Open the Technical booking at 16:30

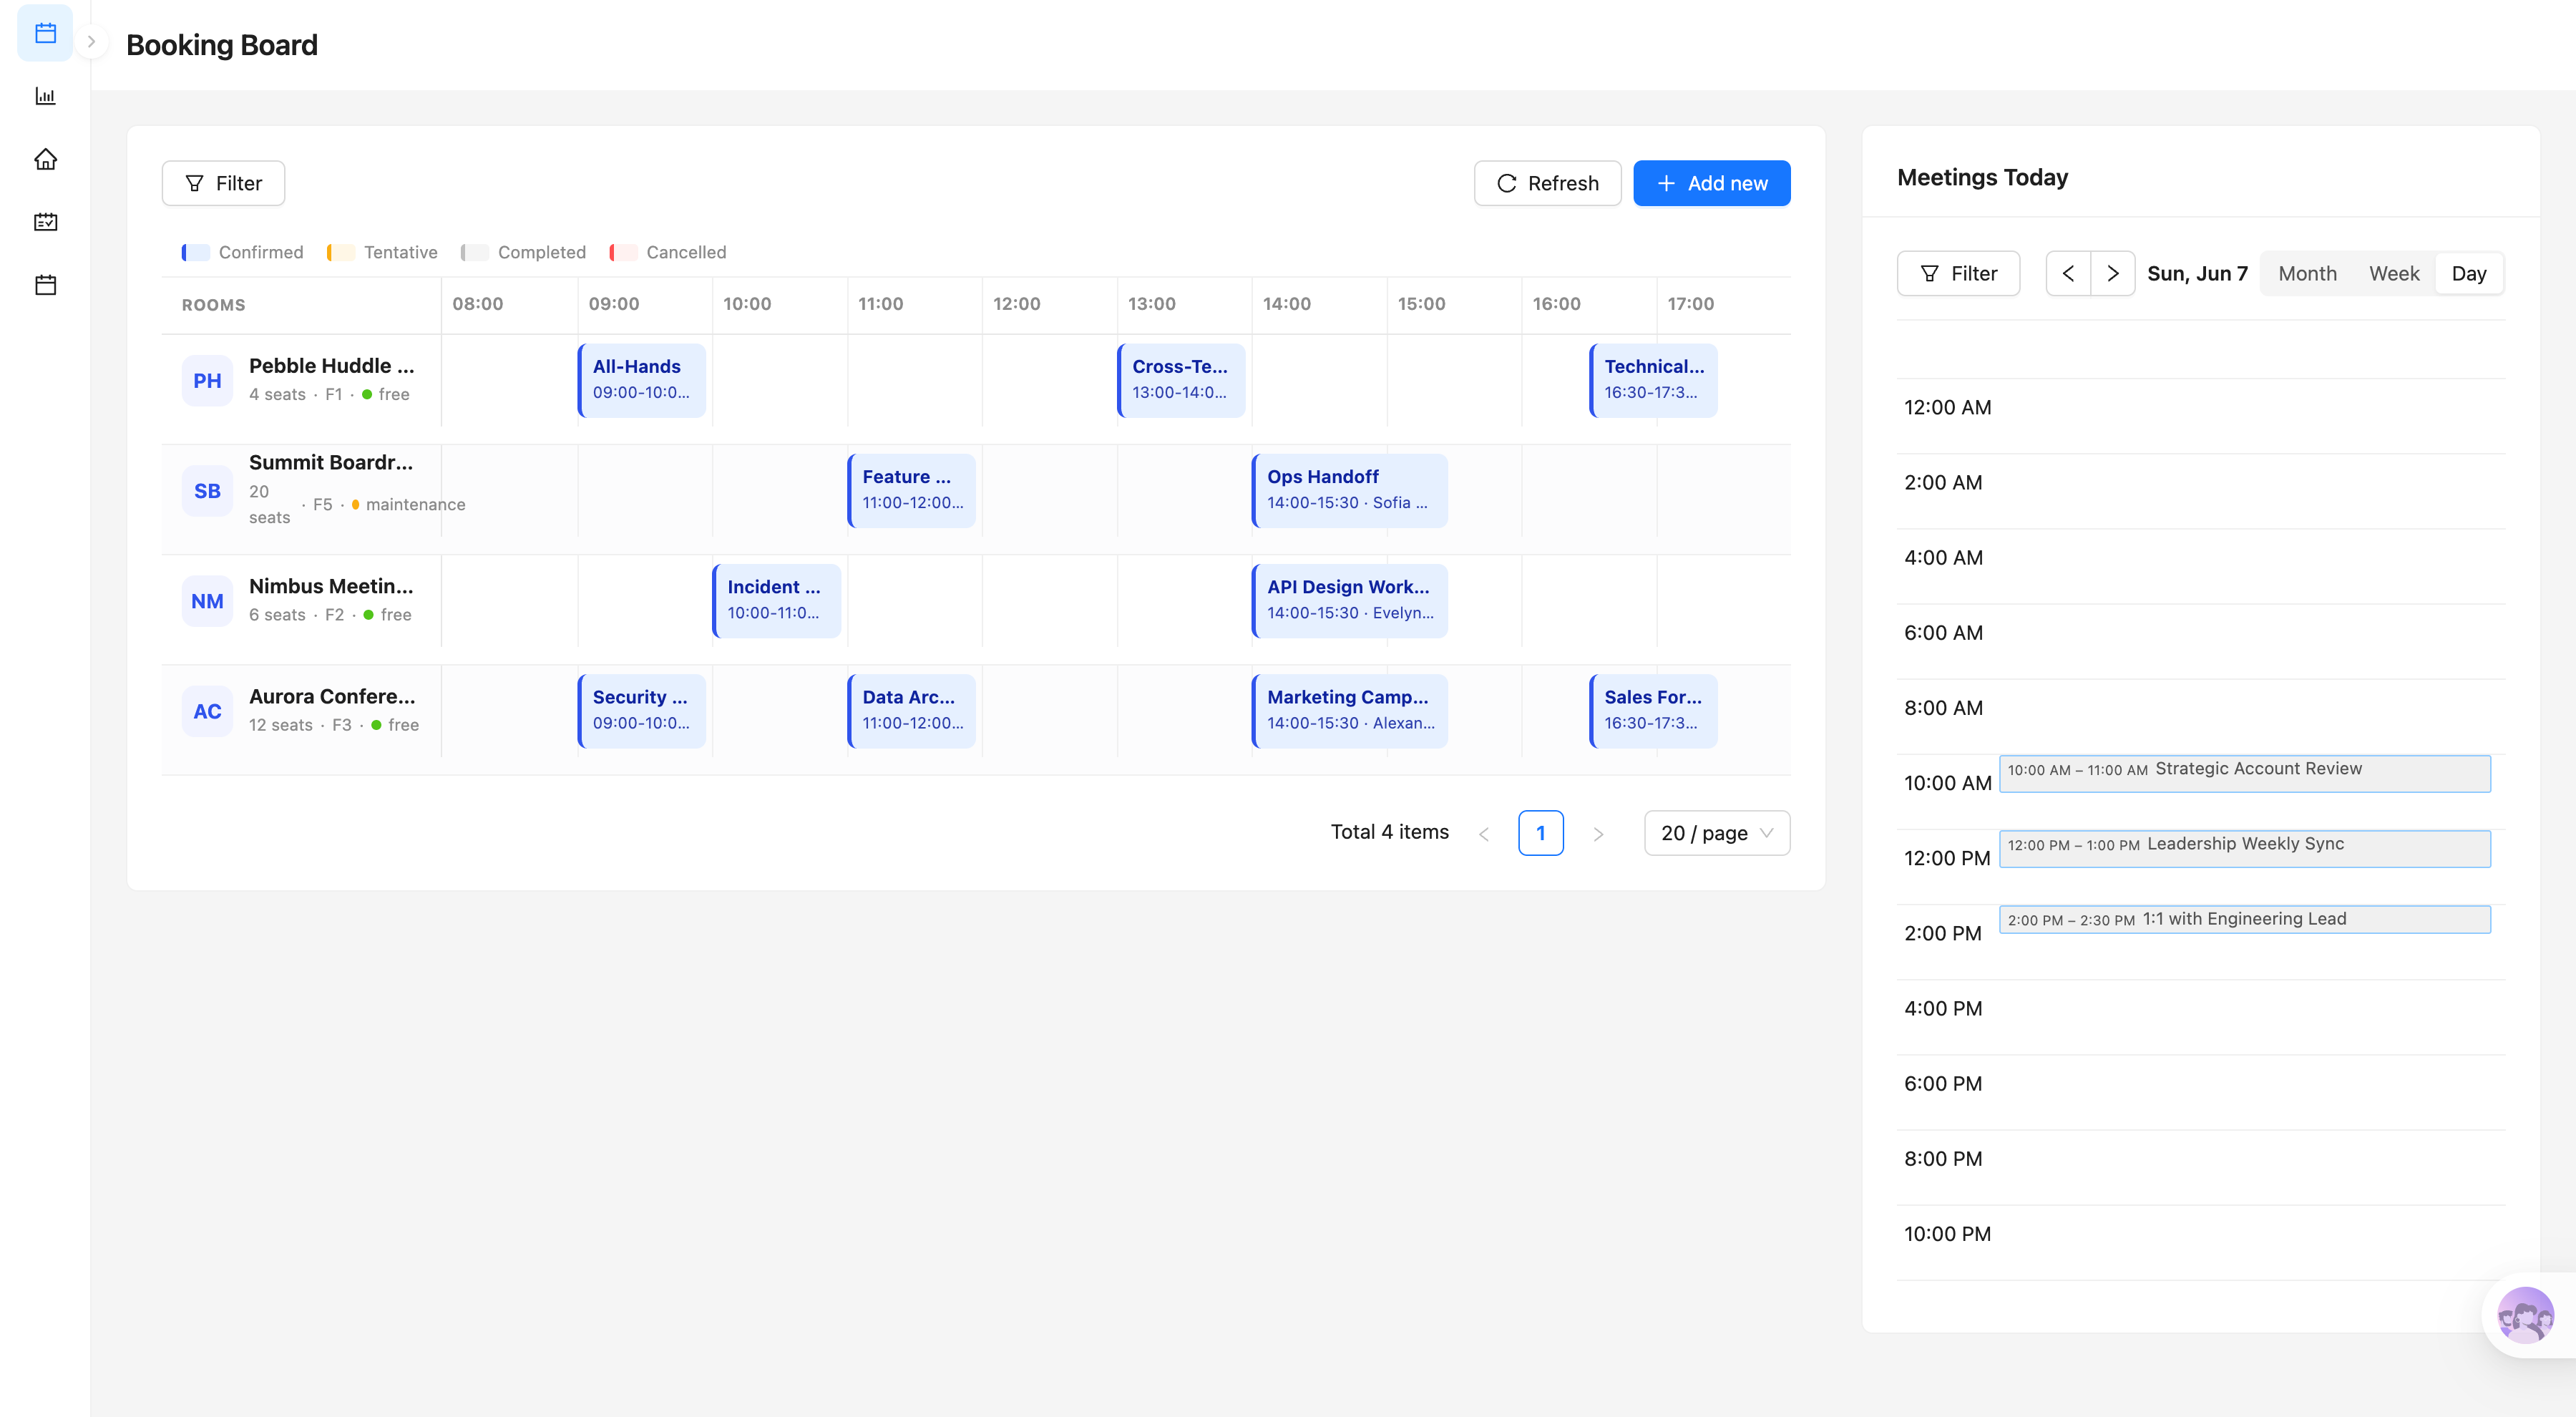tap(1653, 380)
